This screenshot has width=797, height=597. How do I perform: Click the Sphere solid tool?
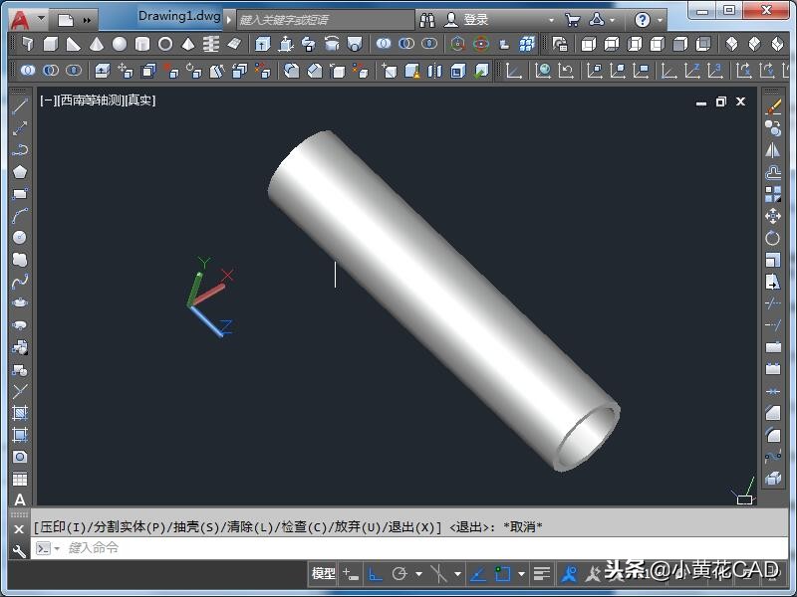(120, 44)
